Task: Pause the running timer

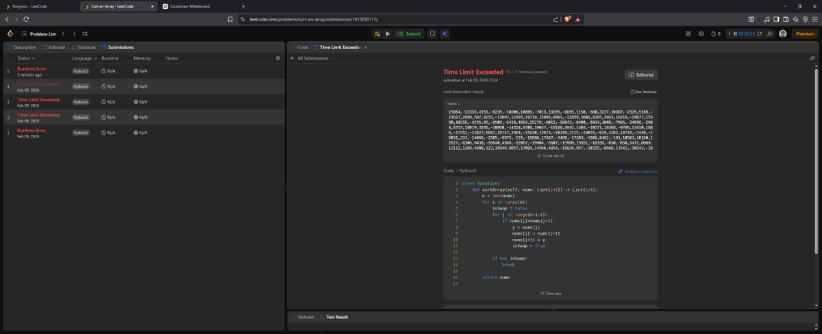Action: tap(735, 34)
